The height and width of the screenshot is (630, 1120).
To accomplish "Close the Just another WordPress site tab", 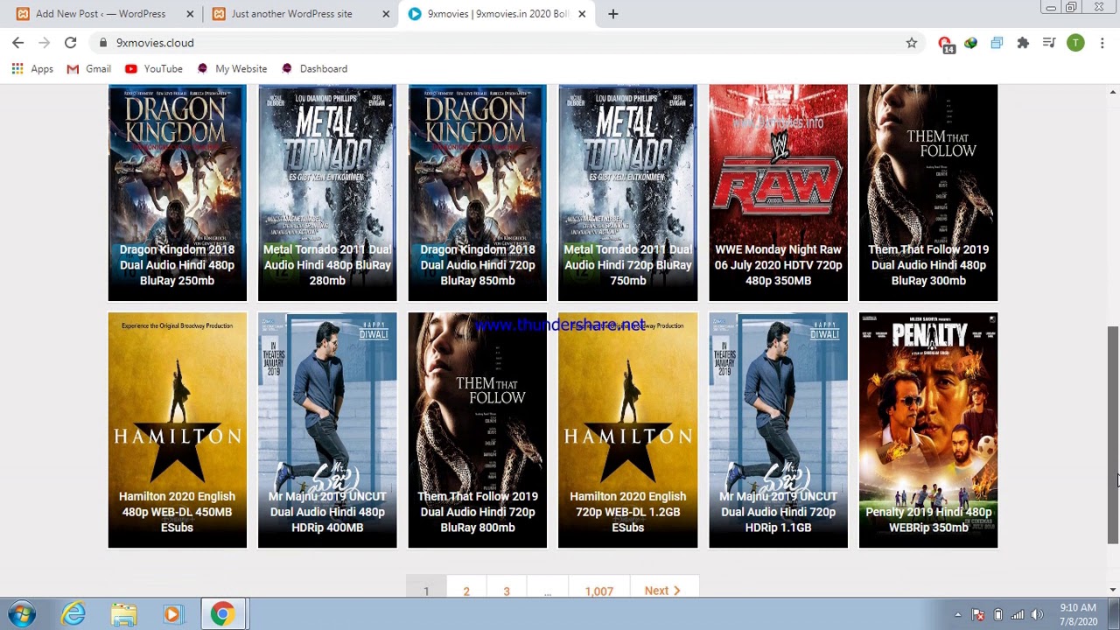I will (386, 14).
